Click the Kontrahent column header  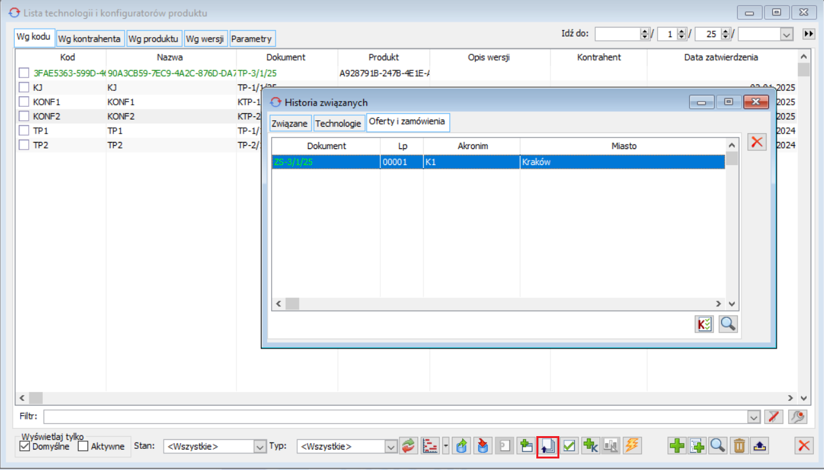(x=599, y=57)
